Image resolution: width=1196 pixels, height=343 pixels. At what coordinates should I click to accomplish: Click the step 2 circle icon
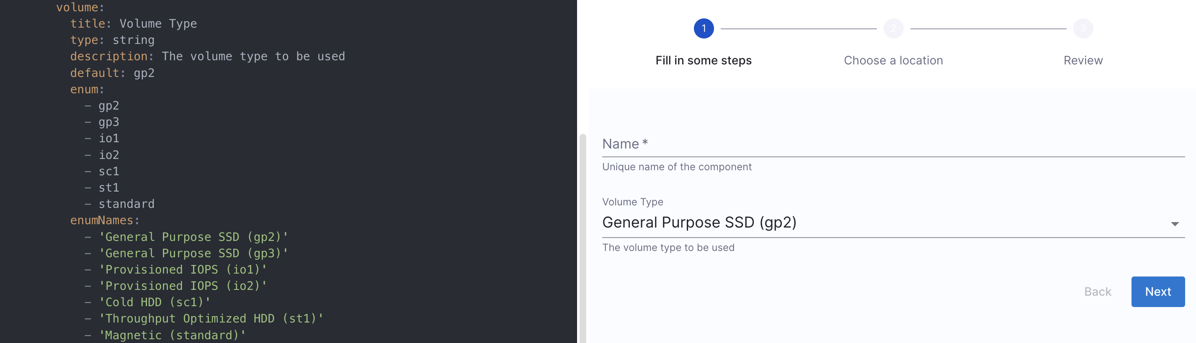point(893,29)
